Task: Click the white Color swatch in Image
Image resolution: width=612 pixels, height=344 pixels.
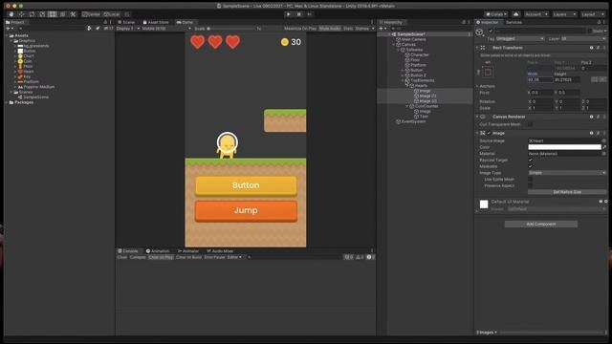Action: [564, 147]
